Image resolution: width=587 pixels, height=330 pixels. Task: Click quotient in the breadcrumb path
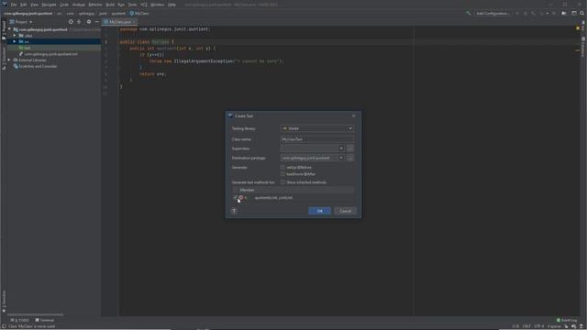(x=118, y=14)
